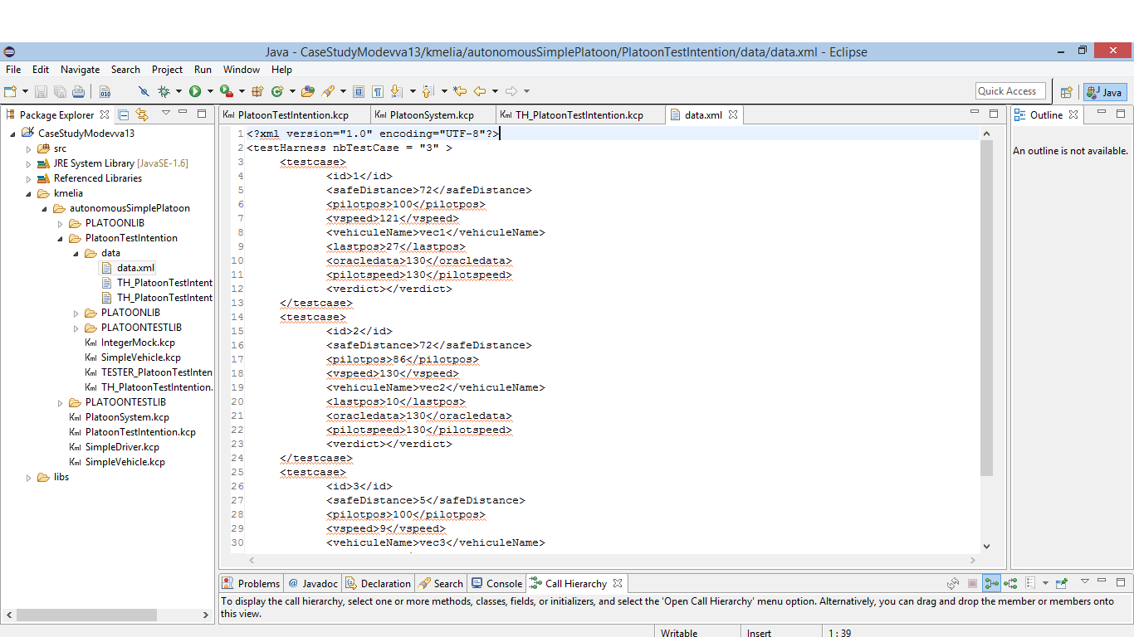This screenshot has width=1134, height=637.
Task: Open the Console view tab
Action: 496,583
